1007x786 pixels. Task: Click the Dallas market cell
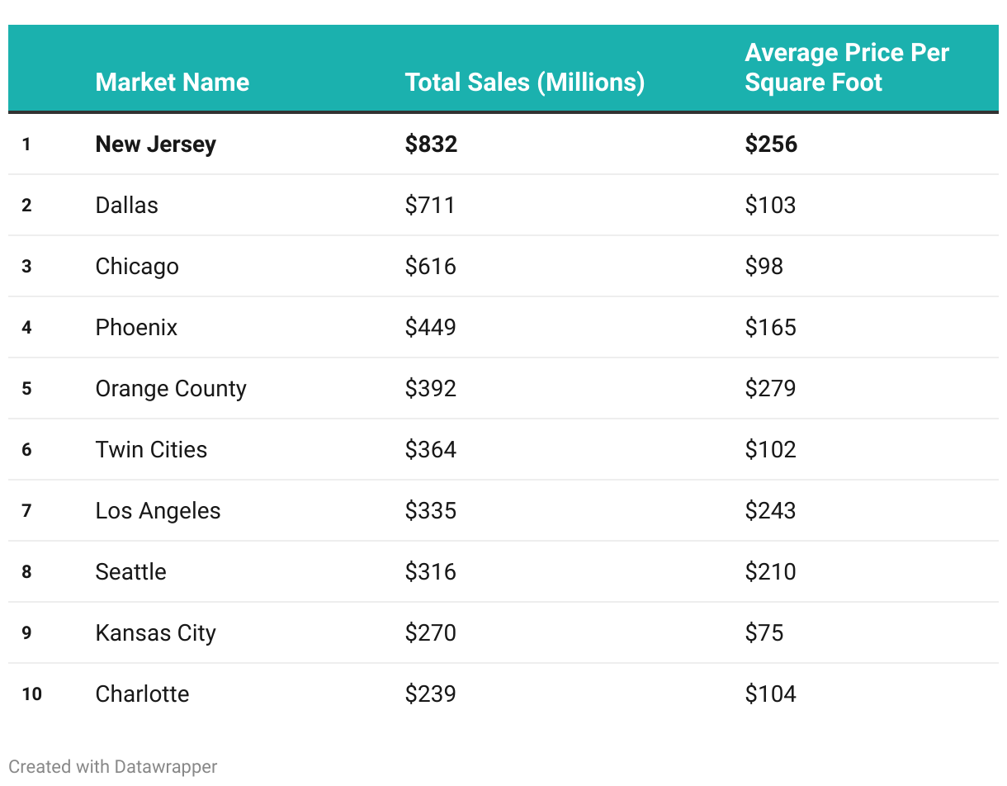[x=126, y=205]
